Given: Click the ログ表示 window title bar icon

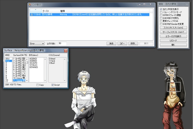Looking at the screenshot, I should coord(30,5).
